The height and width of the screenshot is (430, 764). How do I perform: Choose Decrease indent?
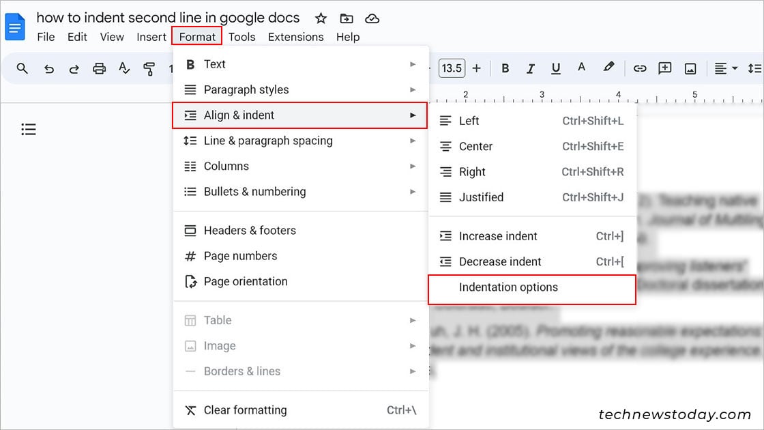click(x=533, y=262)
